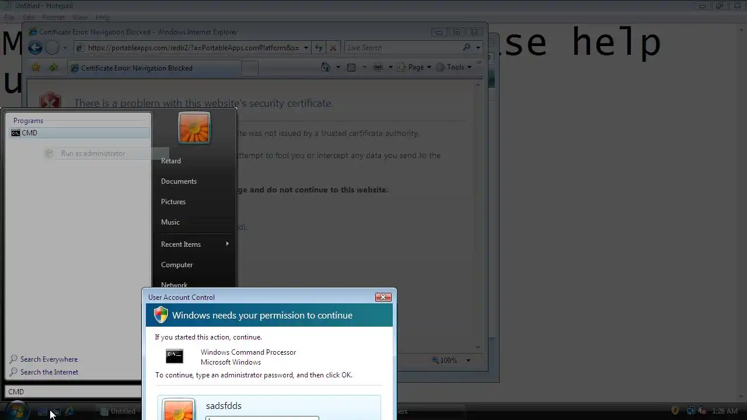Go forward in Internet Explorer
The width and height of the screenshot is (747, 420).
(x=52, y=48)
